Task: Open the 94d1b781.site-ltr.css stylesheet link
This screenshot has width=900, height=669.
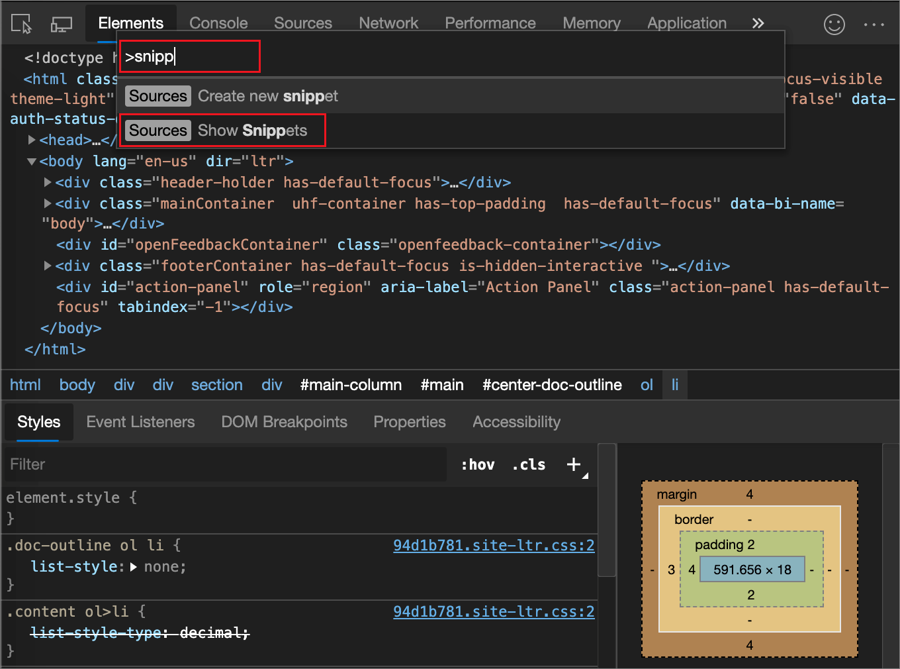Action: point(494,545)
